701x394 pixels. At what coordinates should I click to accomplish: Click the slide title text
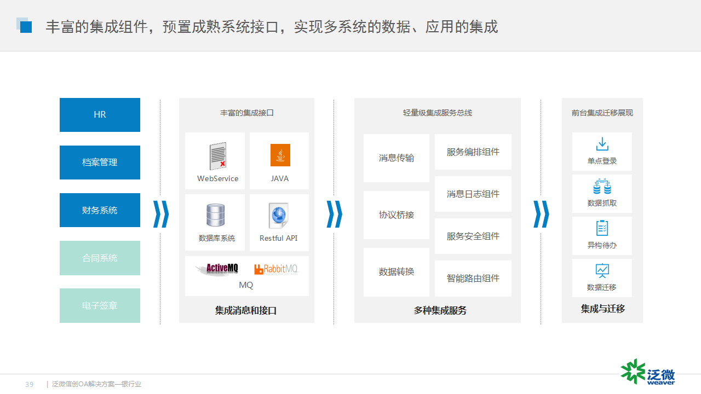[x=272, y=27]
